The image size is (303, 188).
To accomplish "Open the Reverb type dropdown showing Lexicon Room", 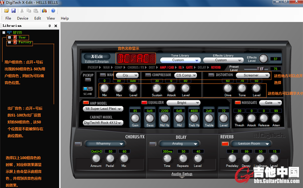I will click(253, 143).
